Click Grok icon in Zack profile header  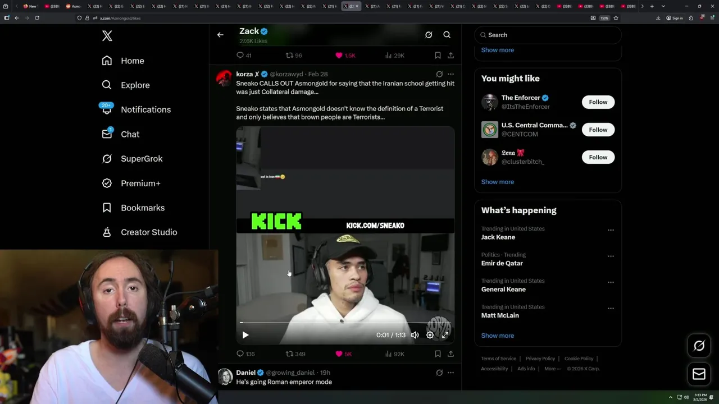(x=429, y=35)
